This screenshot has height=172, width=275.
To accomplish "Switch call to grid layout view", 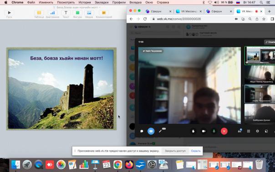I will (249, 131).
